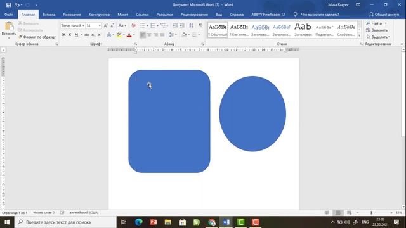Image resolution: width=406 pixels, height=228 pixels.
Task: Open Microsoft Store from the taskbar
Action: pos(182,222)
